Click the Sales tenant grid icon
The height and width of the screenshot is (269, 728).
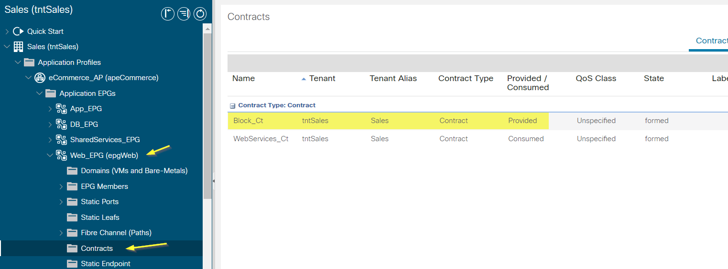pyautogui.click(x=18, y=47)
